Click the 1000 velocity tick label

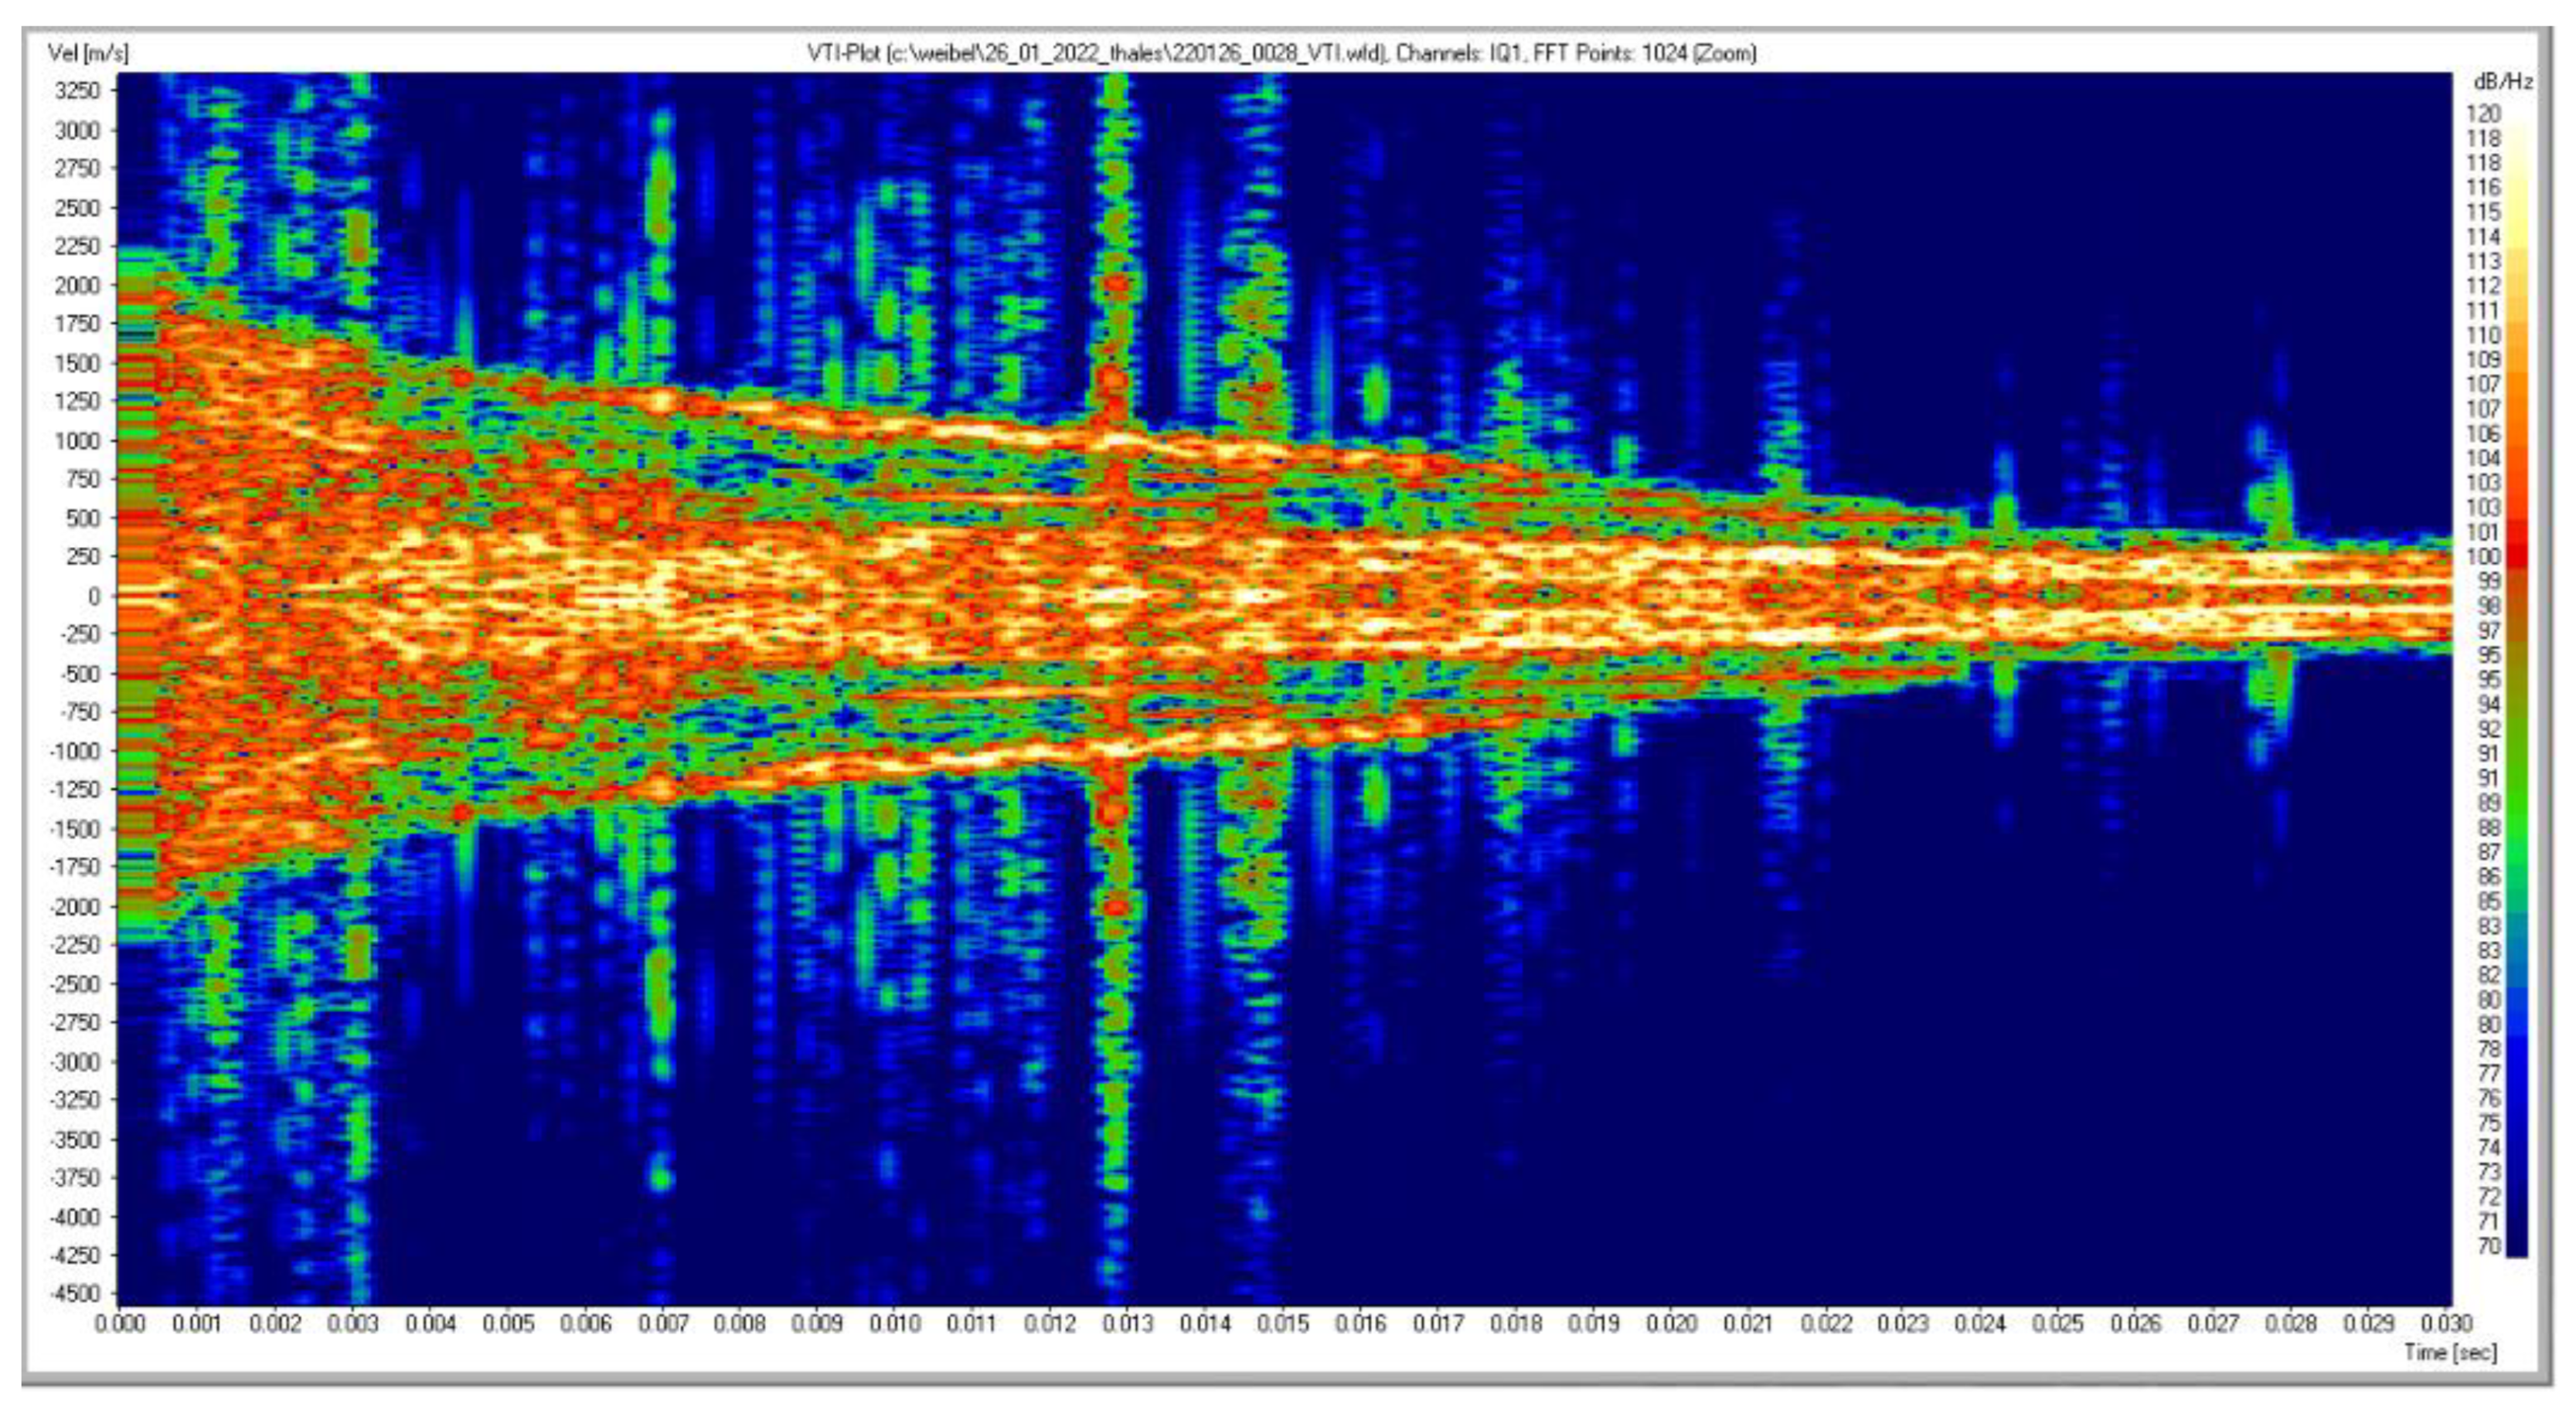coord(78,440)
